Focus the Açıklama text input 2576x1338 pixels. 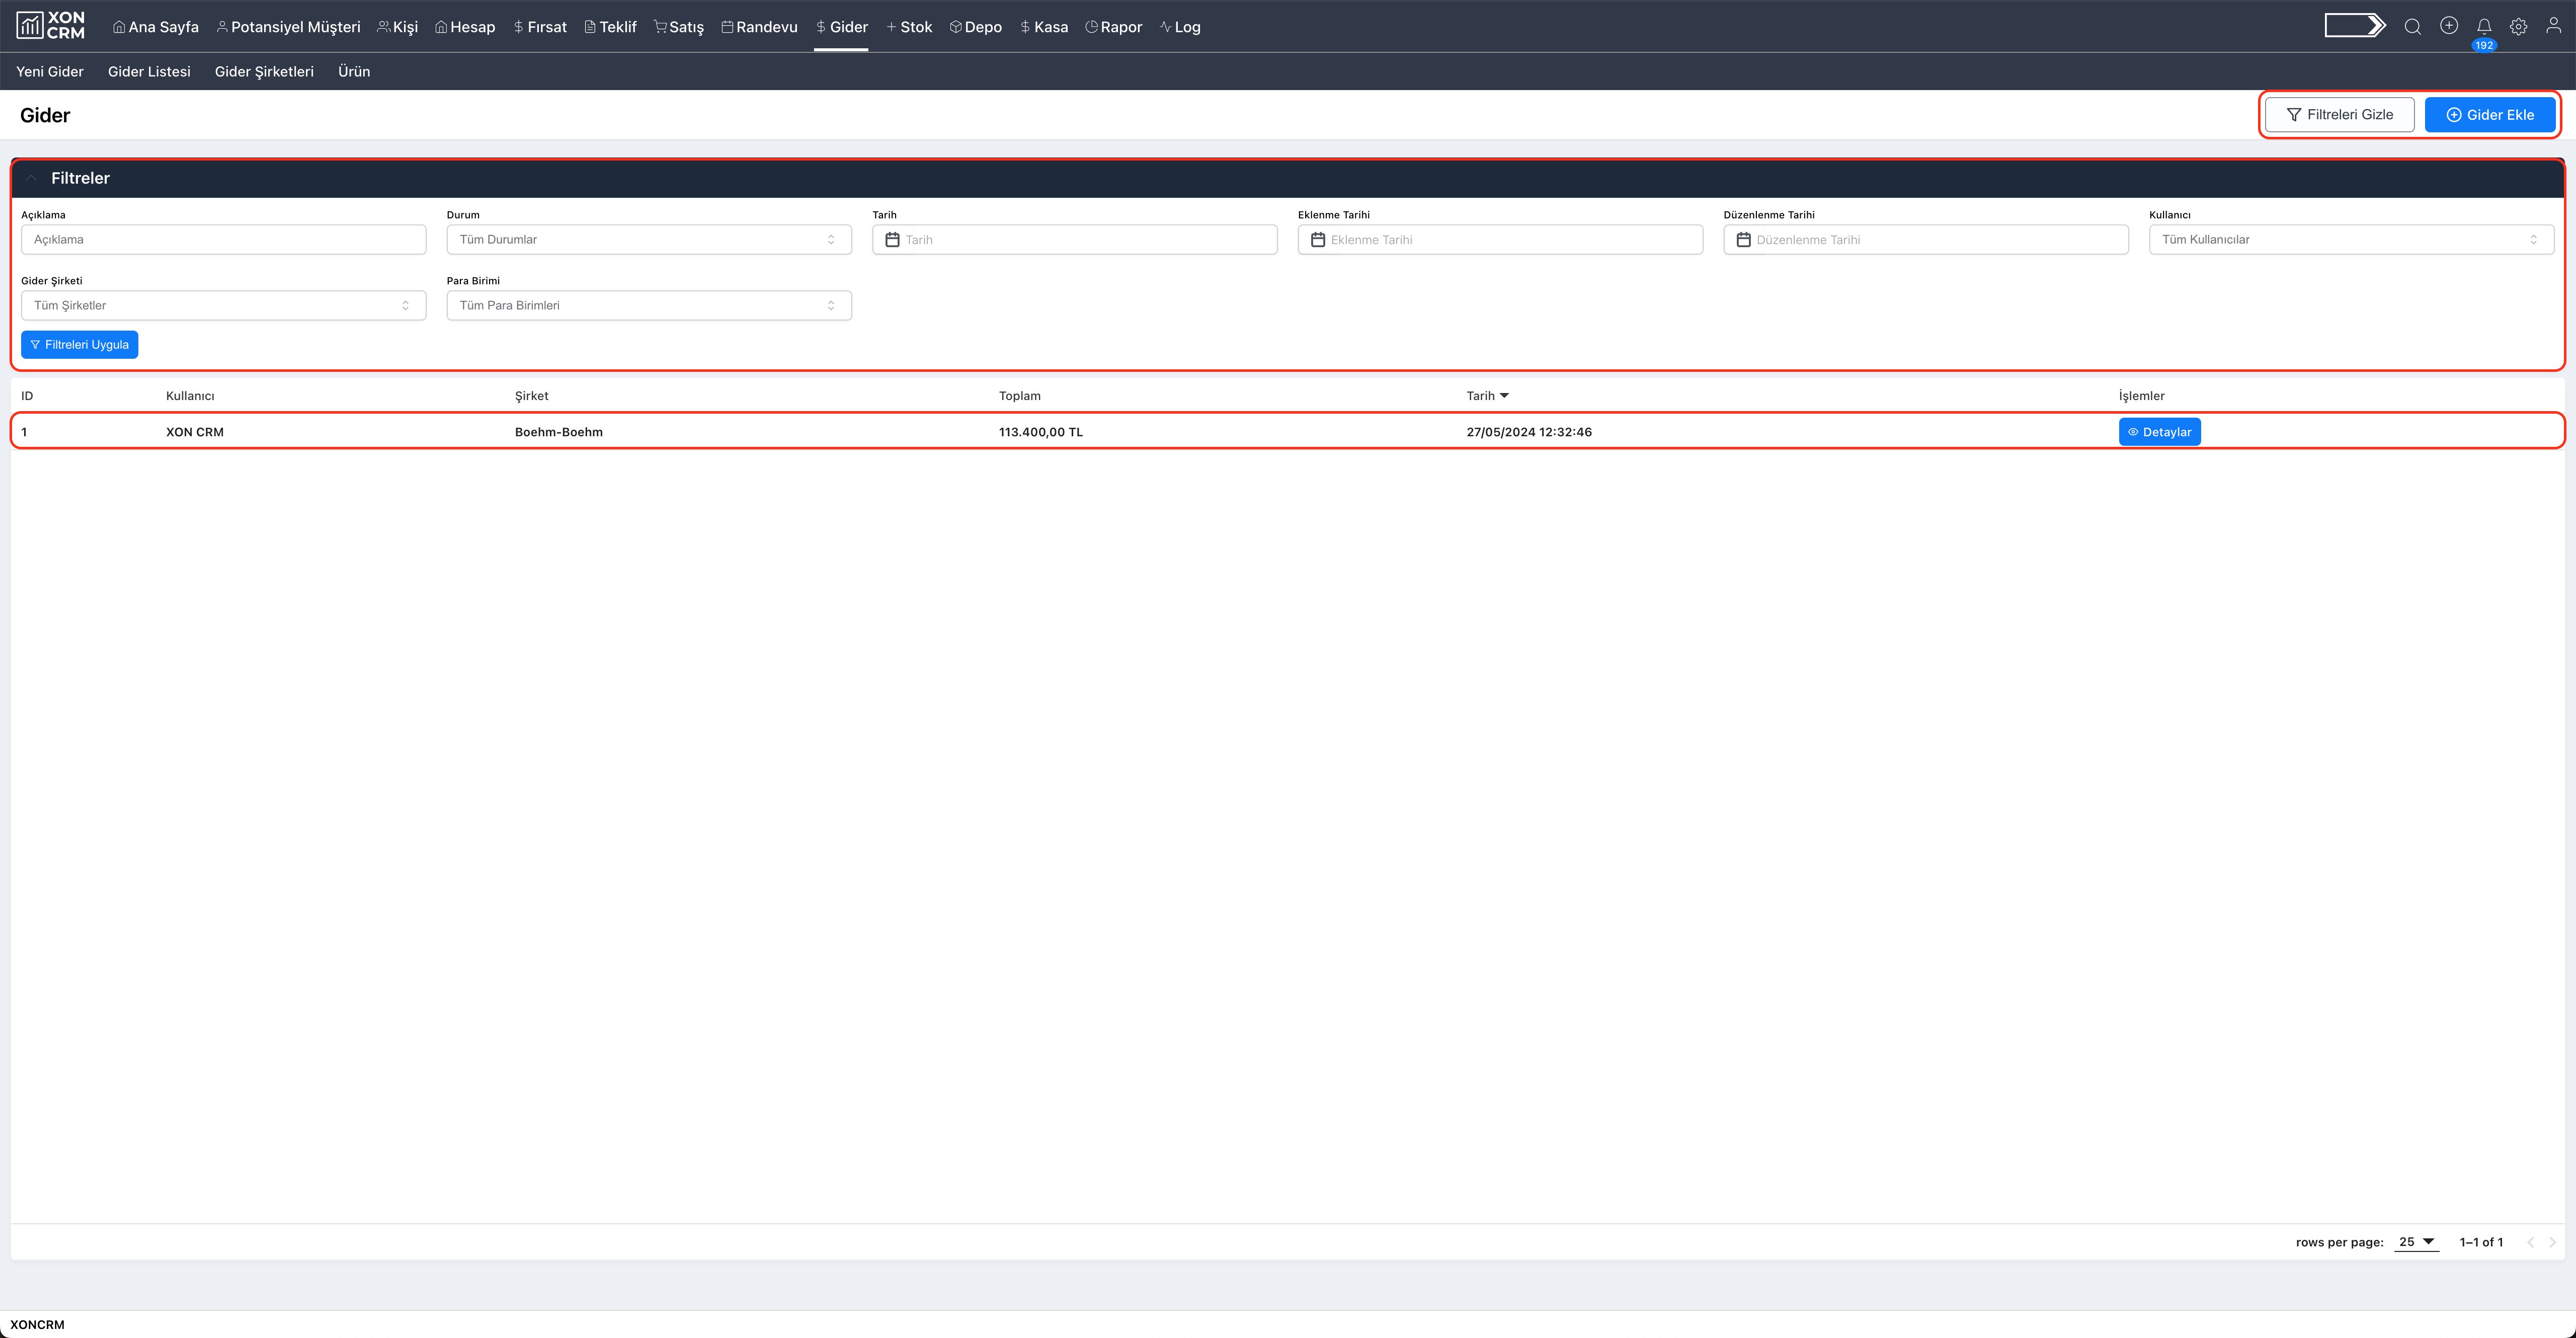pos(223,240)
